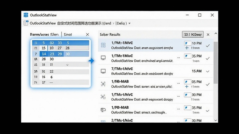The height and width of the screenshot is (134, 239).
Task: Select calendar date '6'
Action: pos(51,77)
